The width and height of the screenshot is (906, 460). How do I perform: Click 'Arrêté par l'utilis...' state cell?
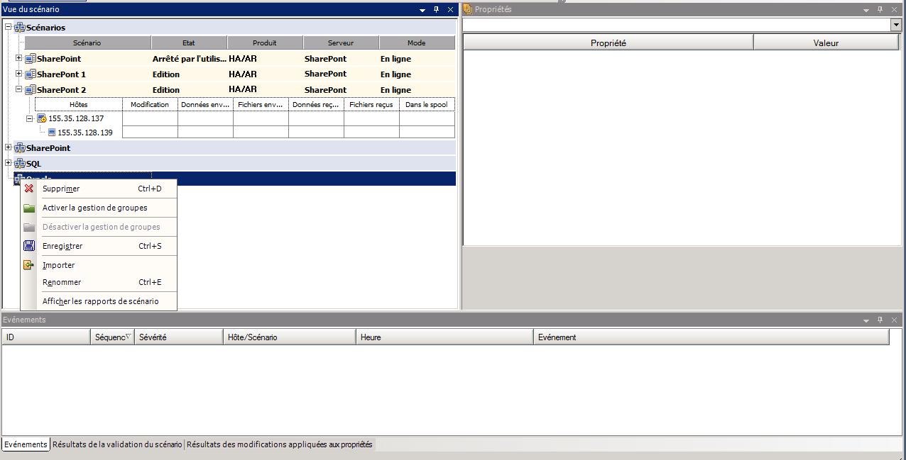pos(190,59)
